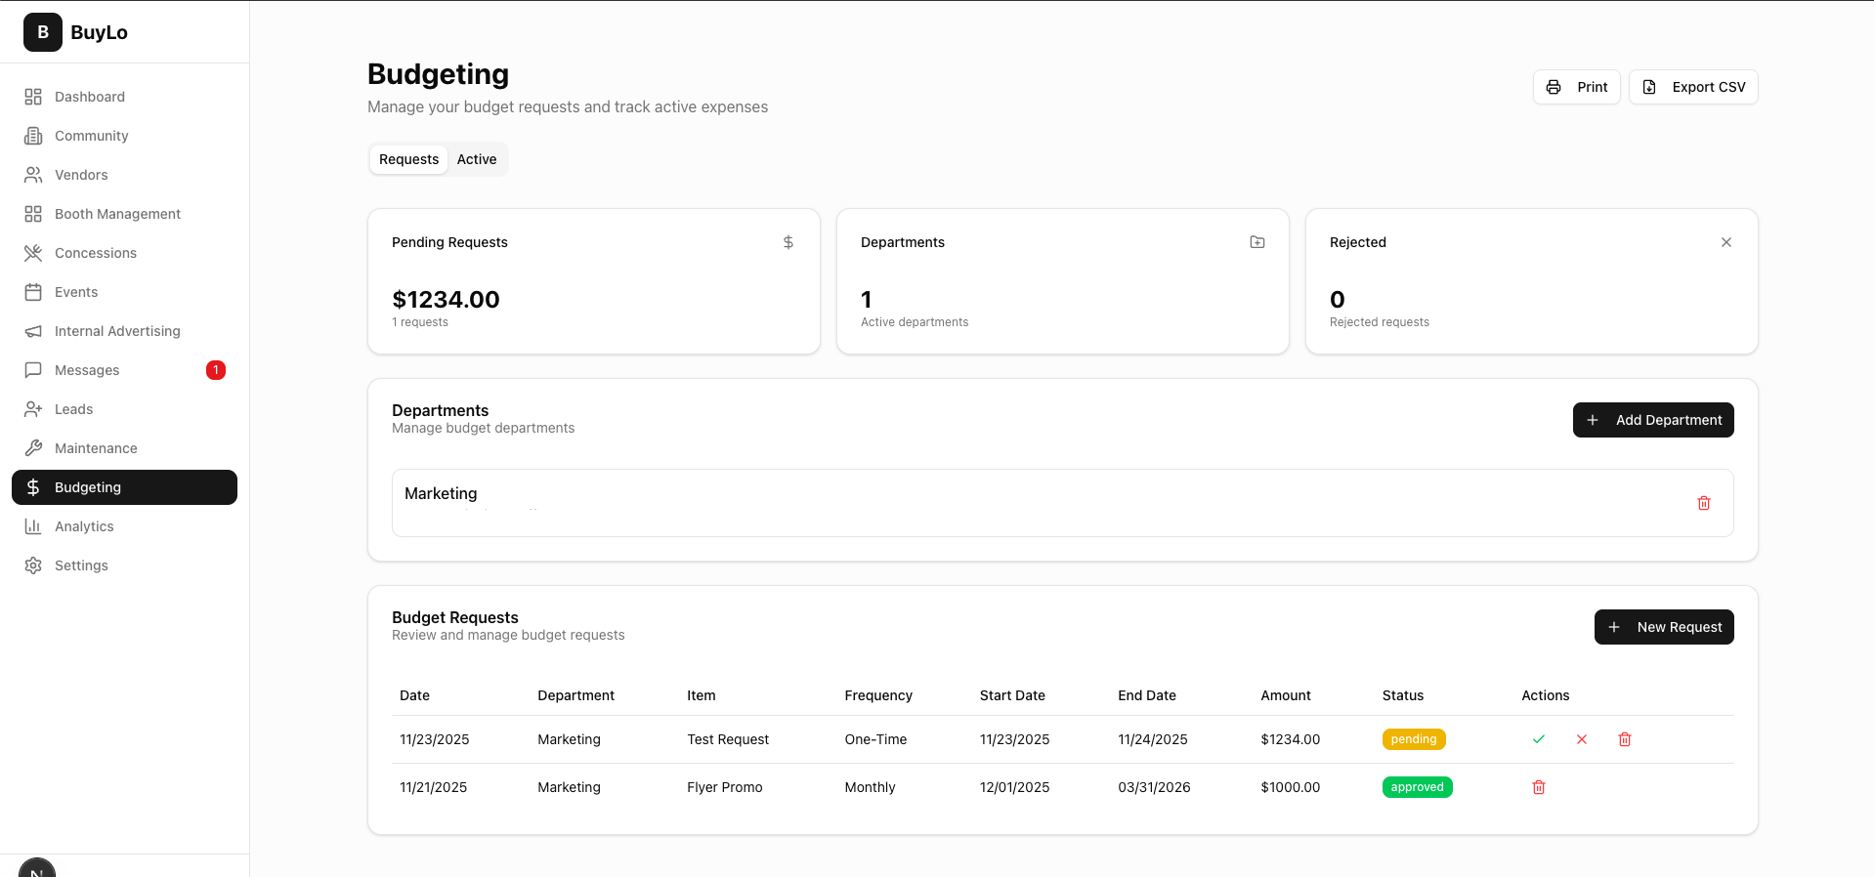Image resolution: width=1874 pixels, height=877 pixels.
Task: Select the Requests tab
Action: point(408,159)
